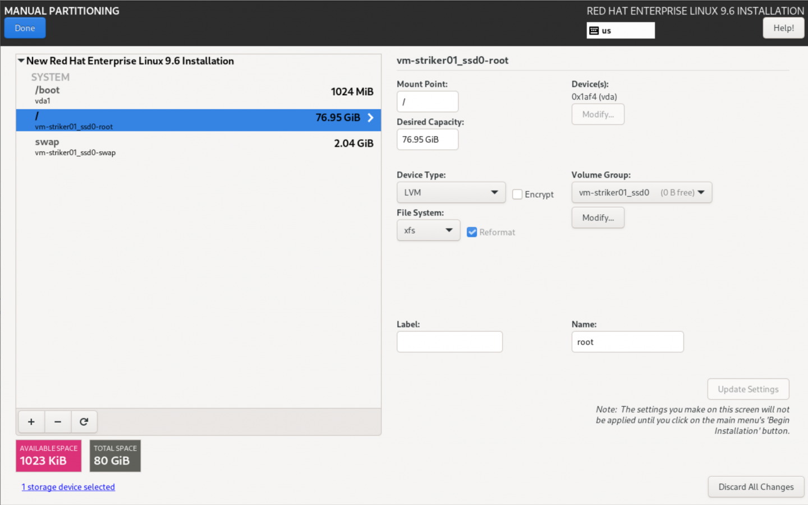The image size is (808, 505).
Task: Click the reload storage configuration icon
Action: (84, 422)
